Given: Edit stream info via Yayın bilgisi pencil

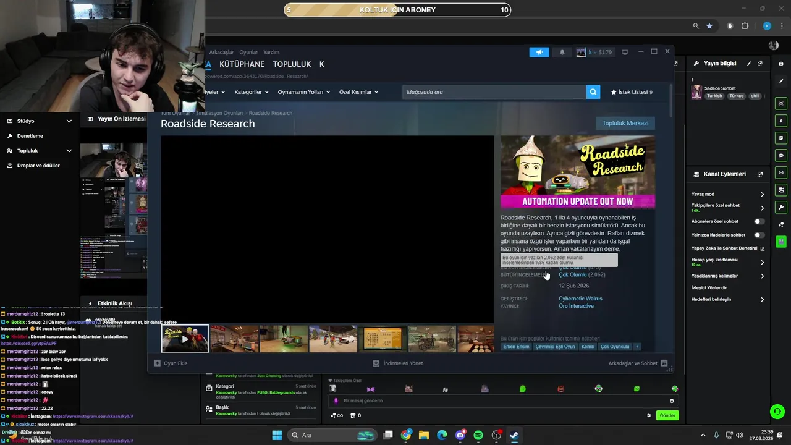Looking at the screenshot, I should point(749,64).
